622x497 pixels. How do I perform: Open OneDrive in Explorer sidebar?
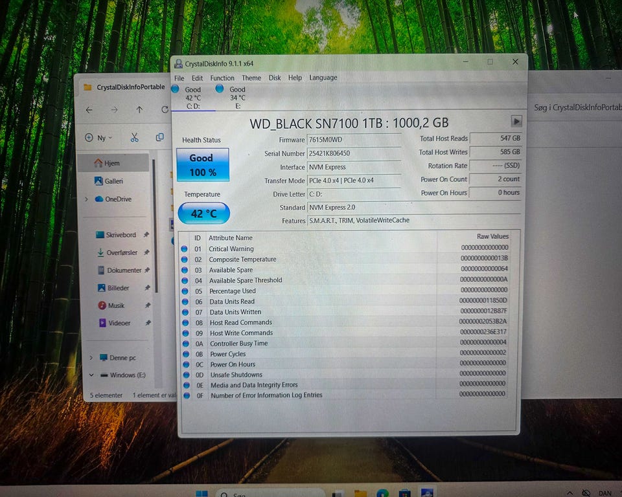click(x=113, y=199)
